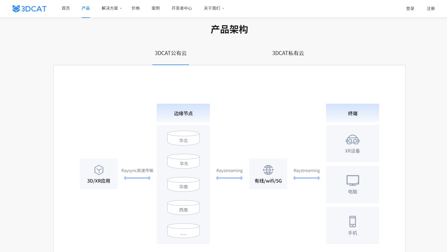Click the globe network icon

coord(268,170)
